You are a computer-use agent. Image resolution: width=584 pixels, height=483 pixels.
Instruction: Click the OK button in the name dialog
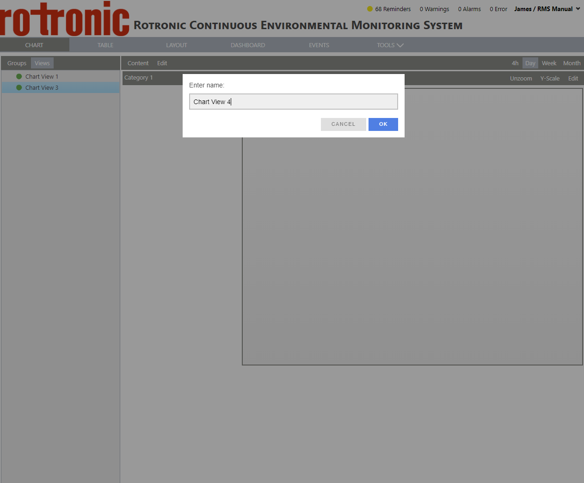click(x=383, y=124)
